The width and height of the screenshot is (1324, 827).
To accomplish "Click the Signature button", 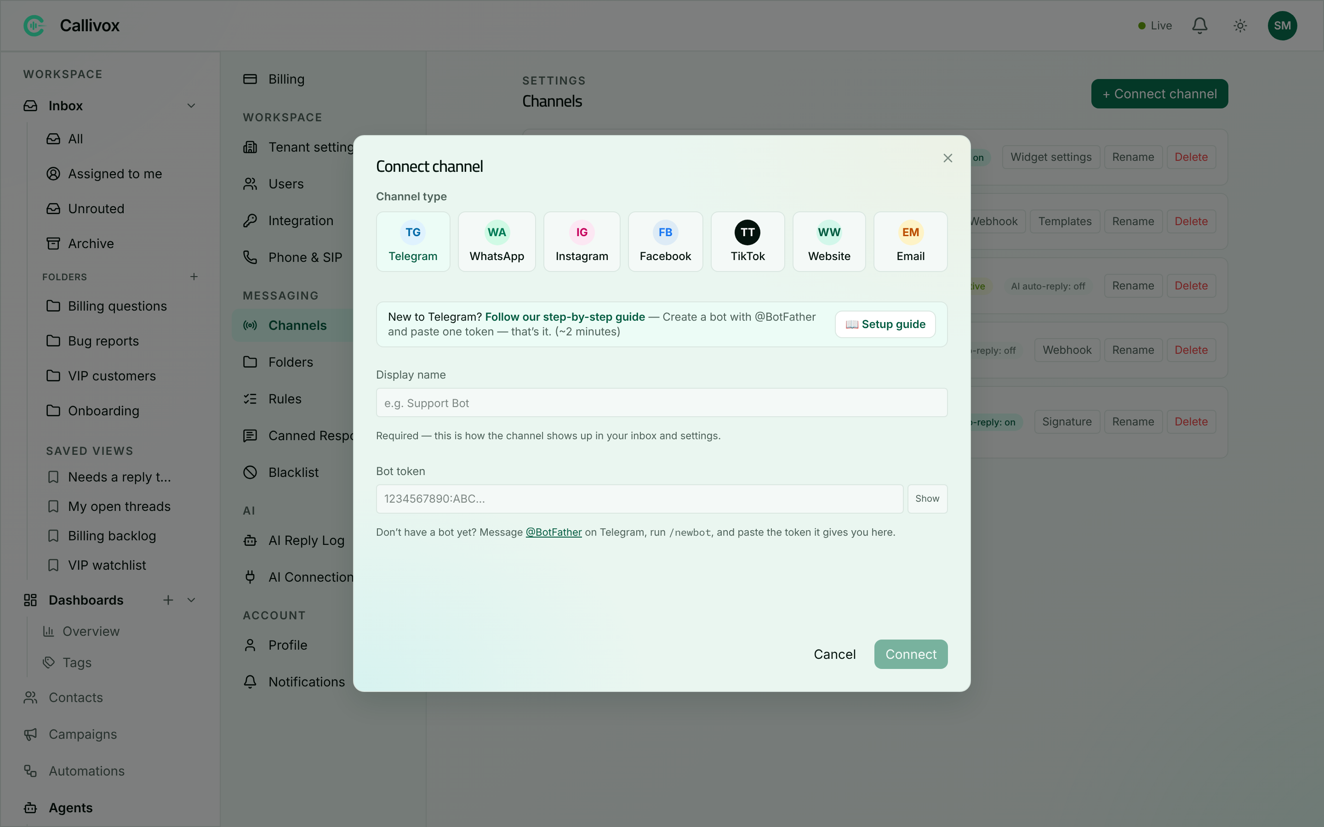I will tap(1066, 422).
